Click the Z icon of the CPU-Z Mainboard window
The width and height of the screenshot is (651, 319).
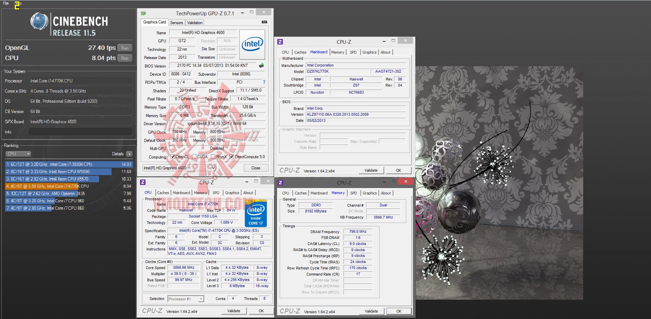280,42
